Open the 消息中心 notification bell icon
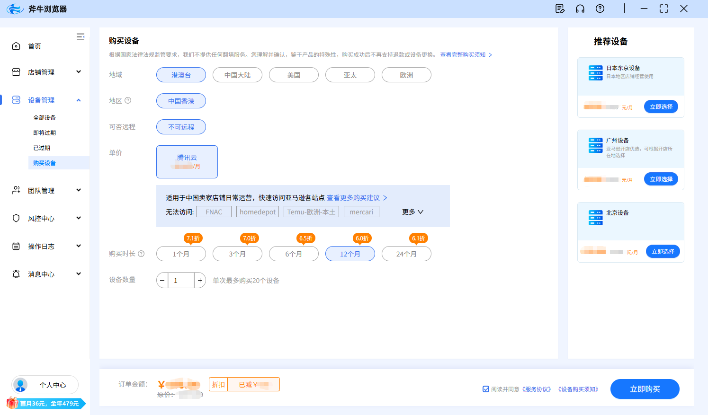 pyautogui.click(x=16, y=274)
